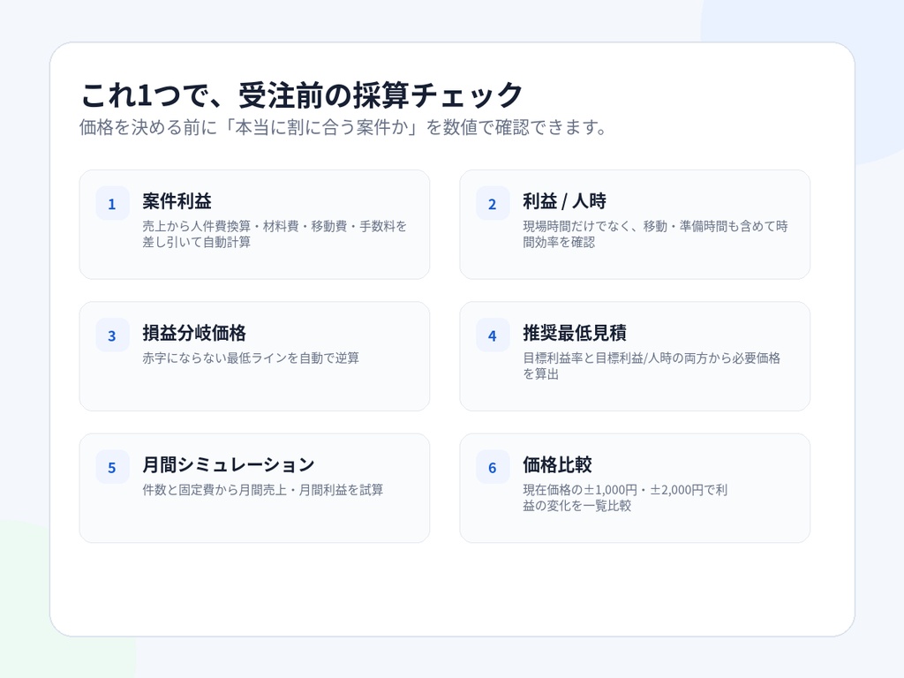Click the number 2 badge beside 利益 / 人時
The height and width of the screenshot is (678, 904).
coord(493,204)
